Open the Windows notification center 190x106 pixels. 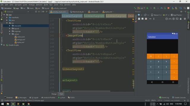pyautogui.click(x=185, y=104)
